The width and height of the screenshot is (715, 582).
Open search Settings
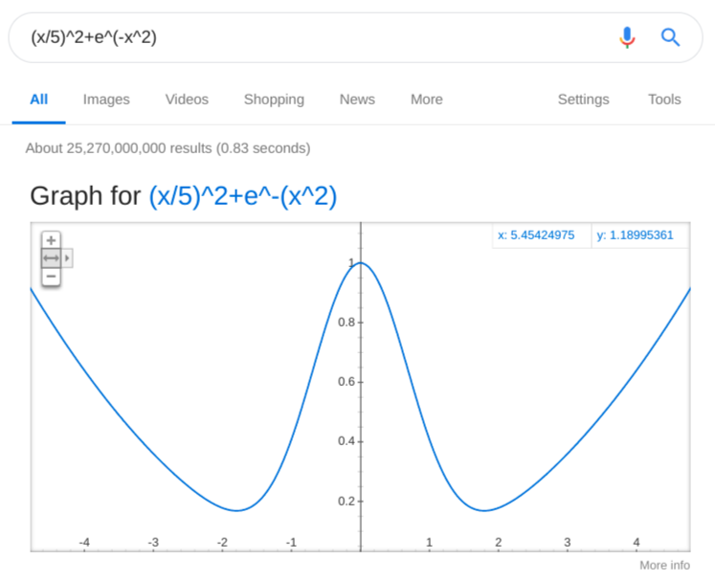click(583, 100)
